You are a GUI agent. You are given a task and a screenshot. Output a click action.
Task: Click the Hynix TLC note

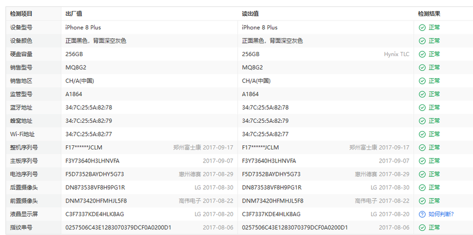(397, 54)
